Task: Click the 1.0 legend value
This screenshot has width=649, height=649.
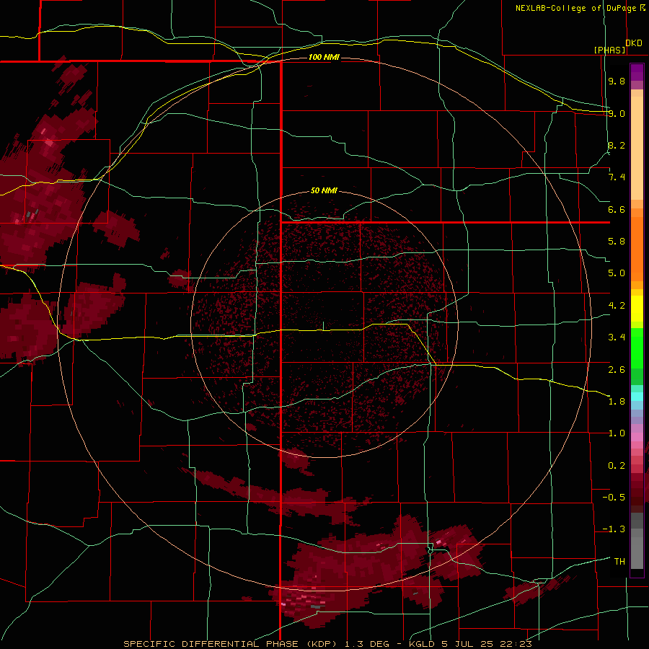Action: (x=617, y=433)
